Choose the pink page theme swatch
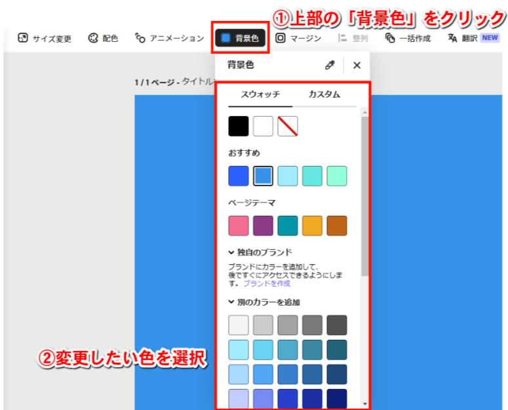The height and width of the screenshot is (410, 508). click(239, 226)
